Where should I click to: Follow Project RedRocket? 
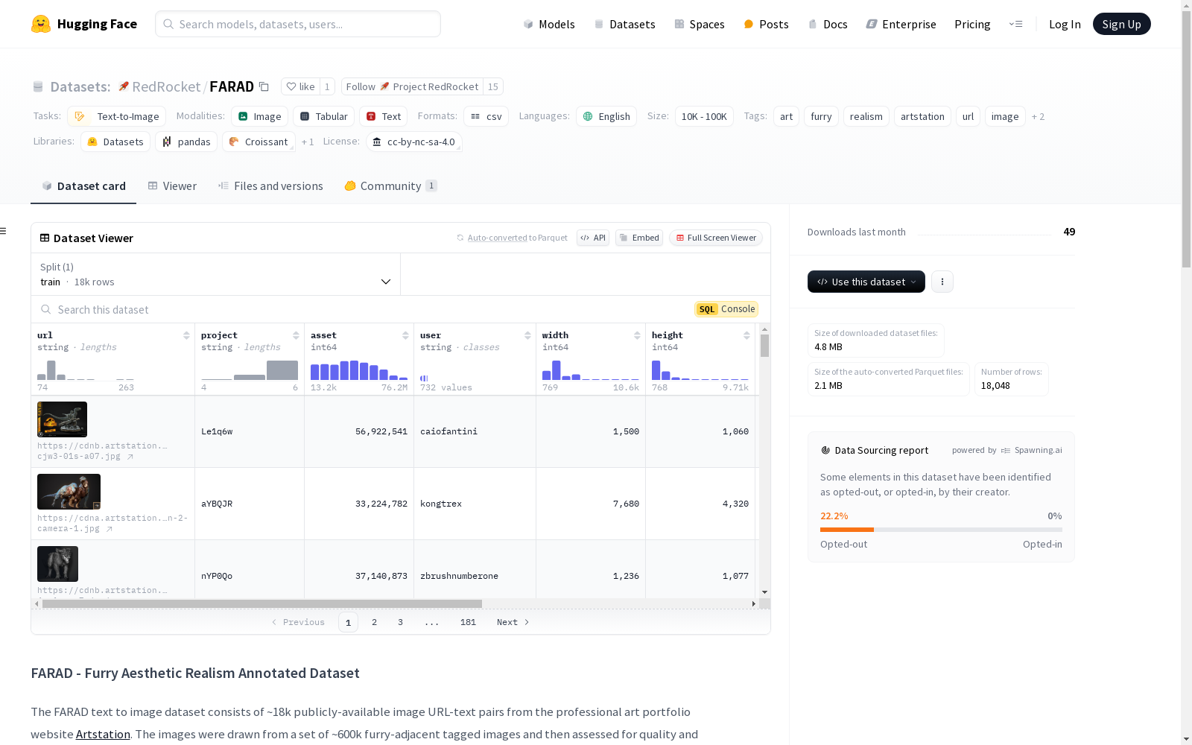pyautogui.click(x=412, y=86)
